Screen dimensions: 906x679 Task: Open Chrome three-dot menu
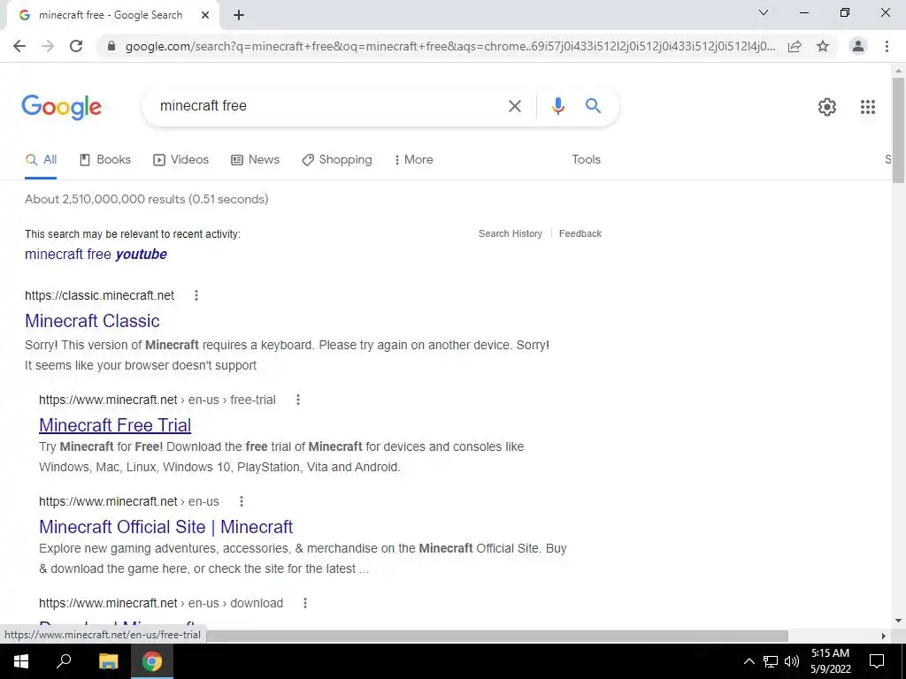(887, 46)
